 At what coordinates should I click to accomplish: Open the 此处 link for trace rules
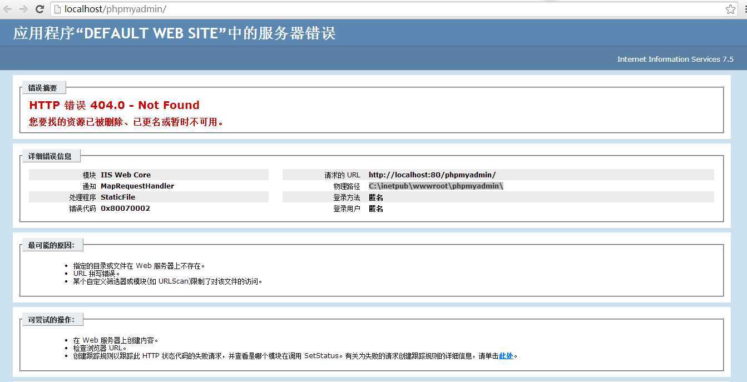(506, 356)
